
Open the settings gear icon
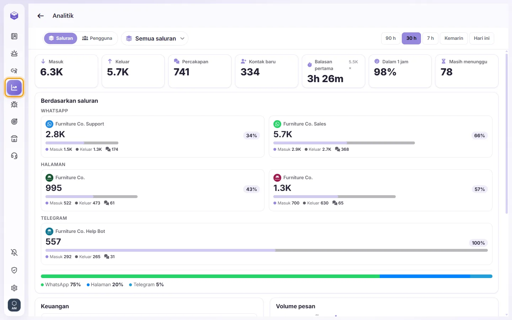pyautogui.click(x=14, y=288)
